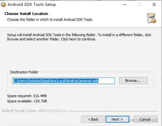
Task: Click the subheading about choosing the install folder
Action: tap(50, 19)
